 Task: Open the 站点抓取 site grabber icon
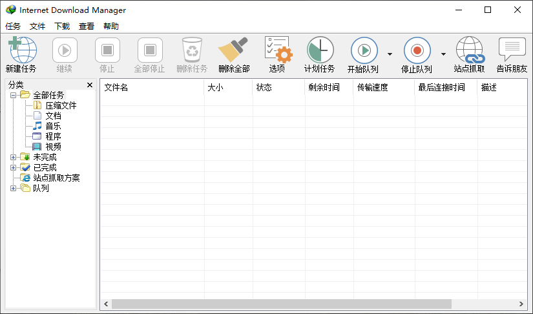point(470,50)
